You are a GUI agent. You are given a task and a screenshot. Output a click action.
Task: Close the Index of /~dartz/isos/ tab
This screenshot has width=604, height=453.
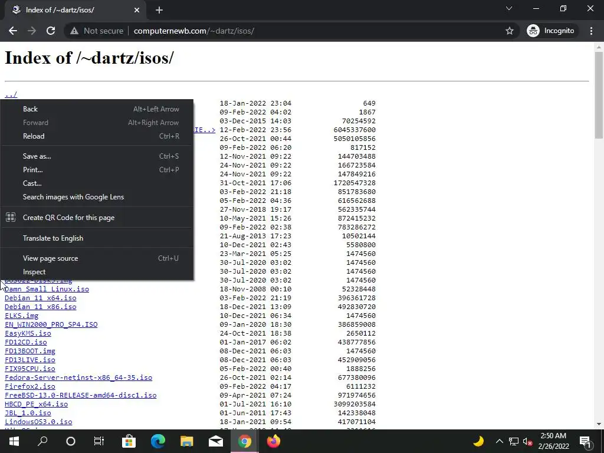(x=137, y=10)
